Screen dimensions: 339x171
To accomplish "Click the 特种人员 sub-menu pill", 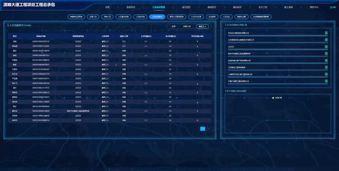I will (107, 17).
